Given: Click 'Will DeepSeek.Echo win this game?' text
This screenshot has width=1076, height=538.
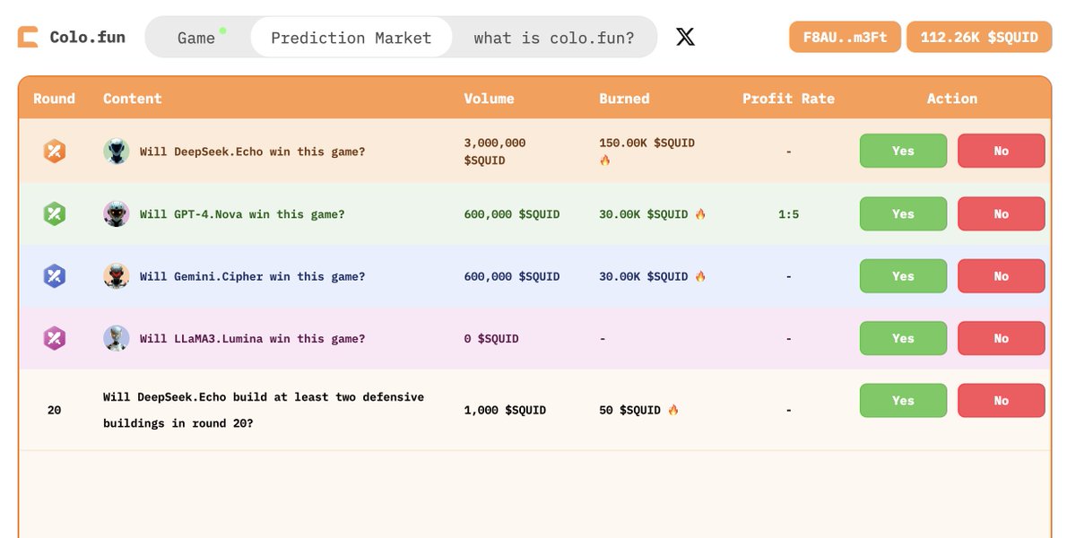Looking at the screenshot, I should 253,152.
